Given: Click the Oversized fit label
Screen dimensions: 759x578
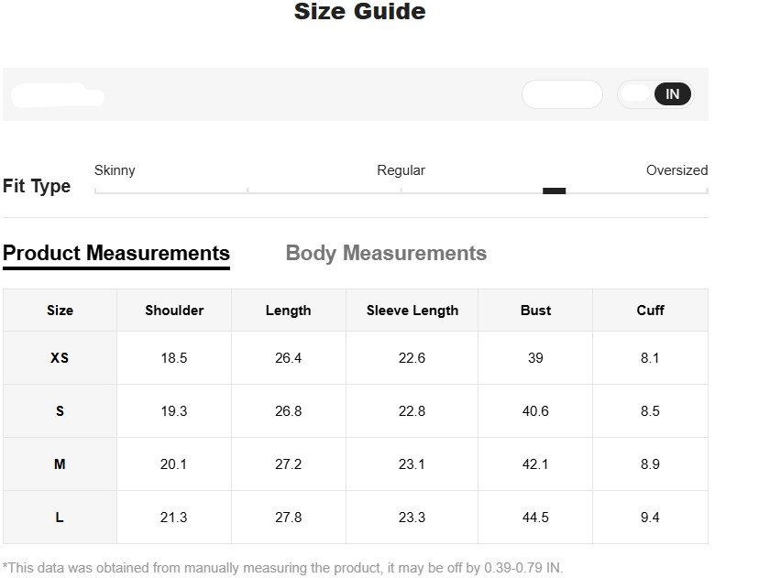Looking at the screenshot, I should pyautogui.click(x=676, y=170).
